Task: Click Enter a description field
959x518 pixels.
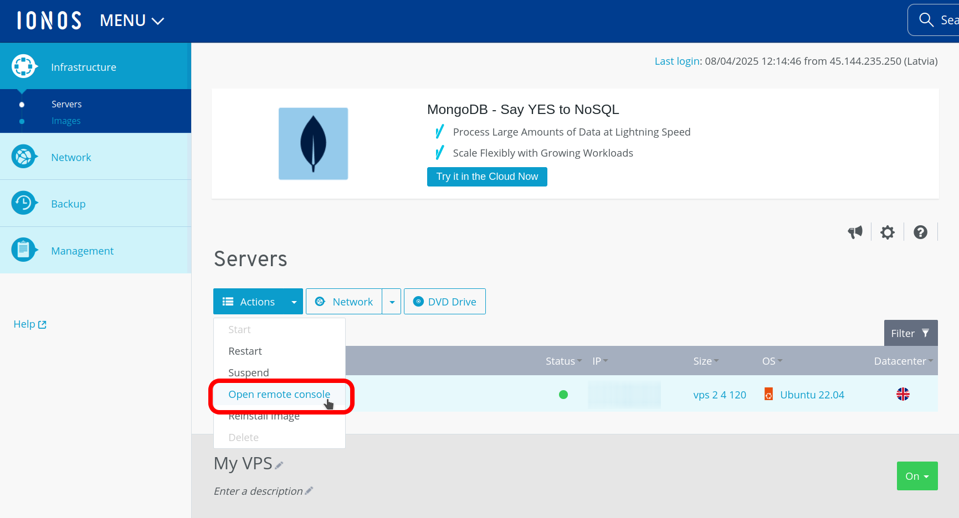Action: point(258,491)
